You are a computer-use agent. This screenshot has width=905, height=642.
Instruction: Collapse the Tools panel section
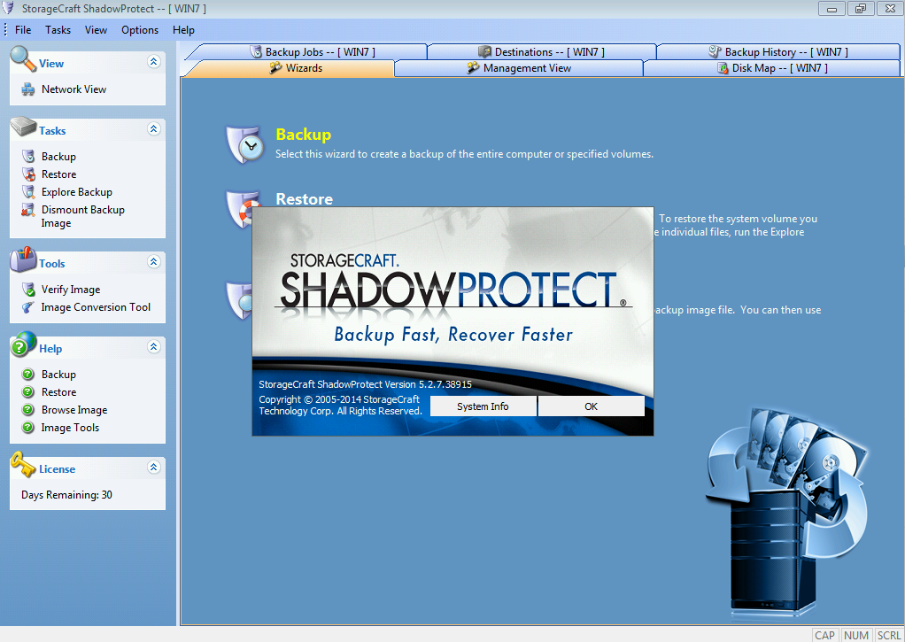pyautogui.click(x=154, y=262)
